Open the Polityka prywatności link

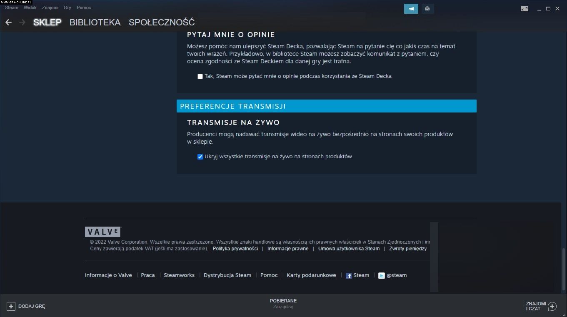click(235, 249)
